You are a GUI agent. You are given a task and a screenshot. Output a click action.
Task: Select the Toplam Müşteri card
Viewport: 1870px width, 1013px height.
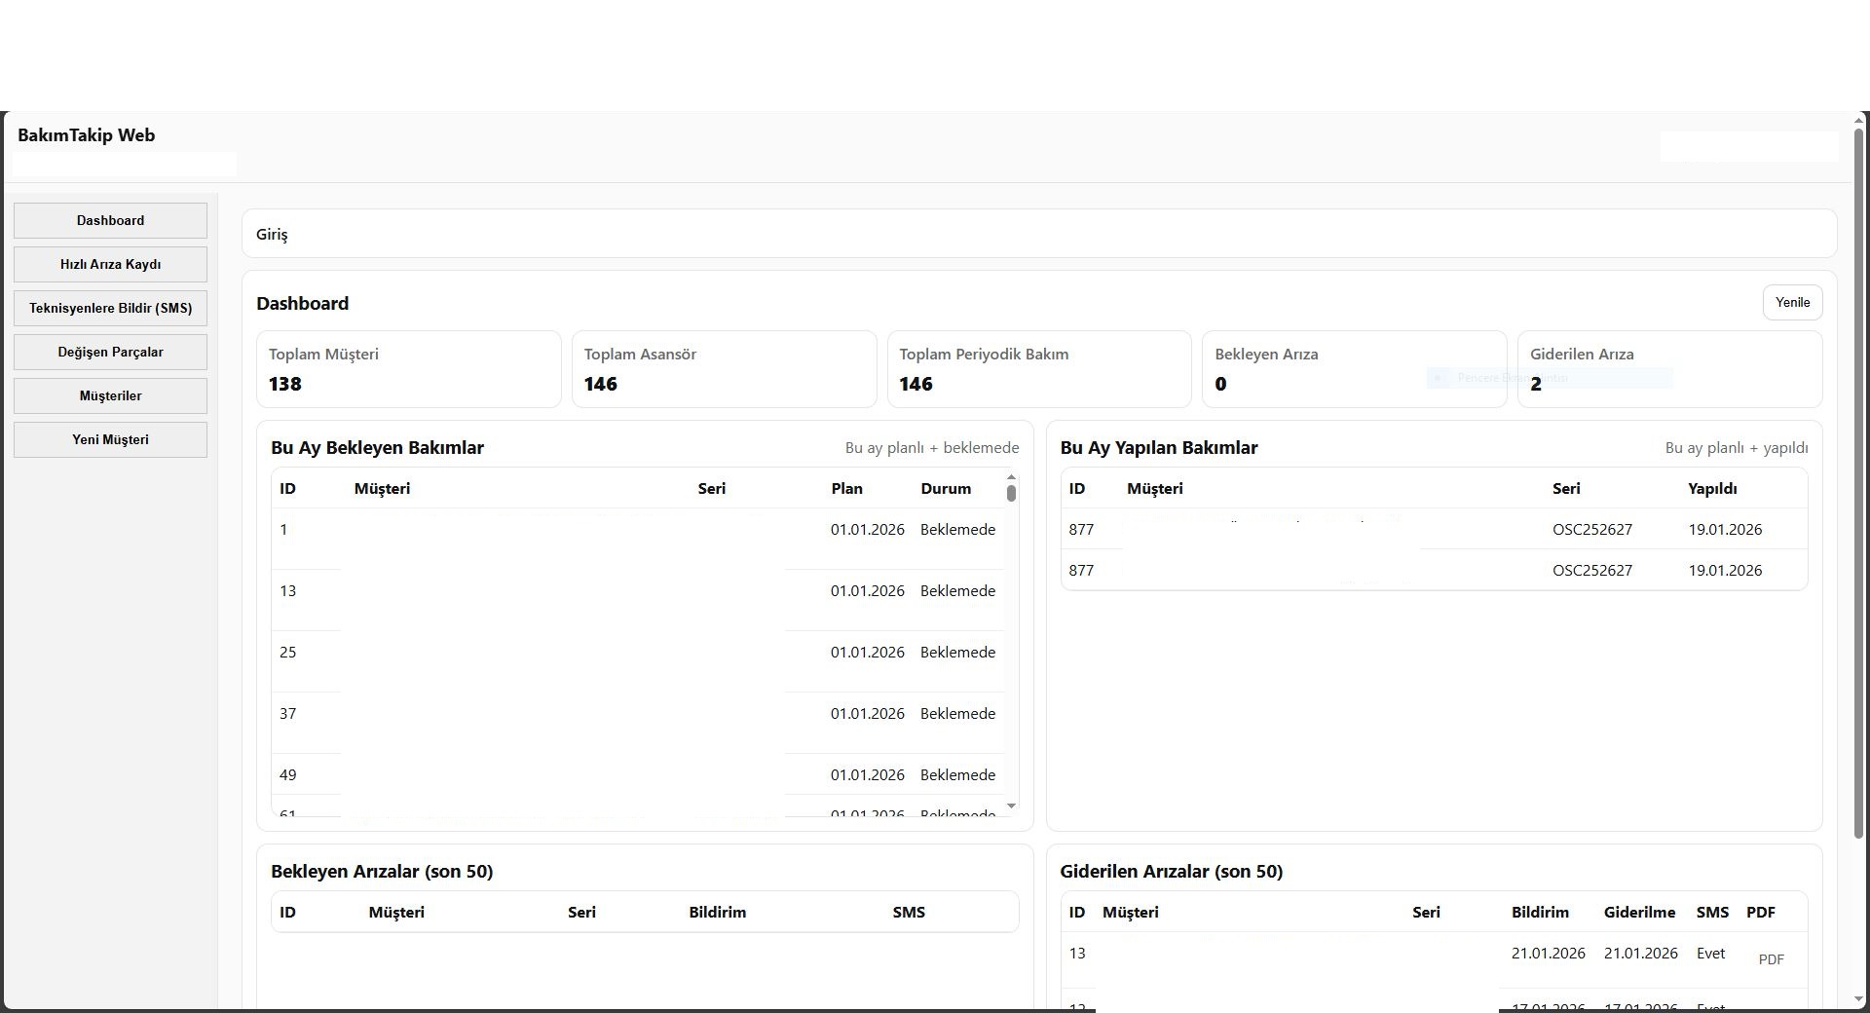pos(409,369)
